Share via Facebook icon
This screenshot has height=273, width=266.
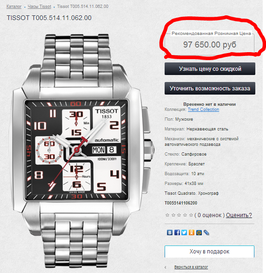tap(177, 232)
